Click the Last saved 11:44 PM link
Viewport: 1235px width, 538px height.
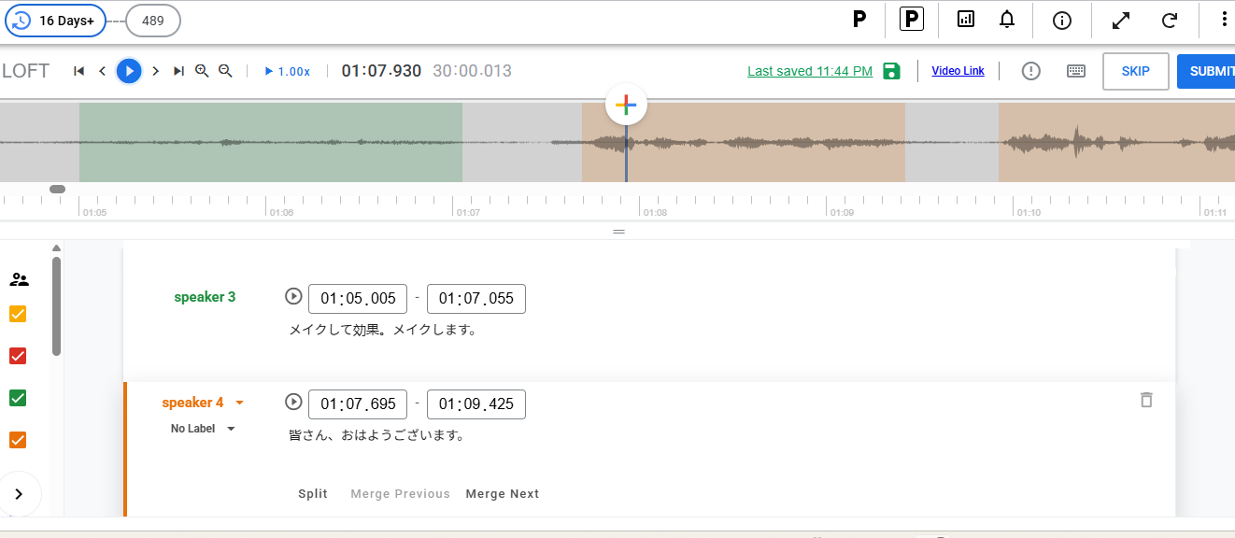pos(810,71)
